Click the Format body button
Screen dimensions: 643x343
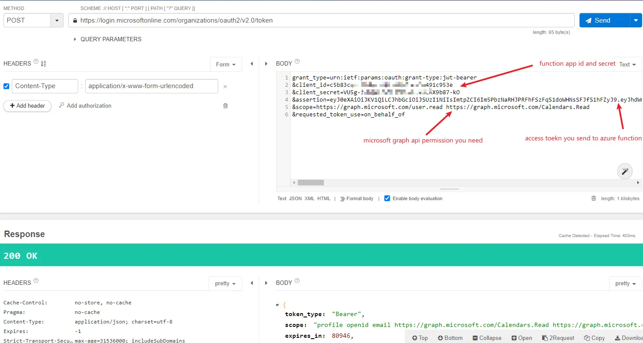click(356, 198)
